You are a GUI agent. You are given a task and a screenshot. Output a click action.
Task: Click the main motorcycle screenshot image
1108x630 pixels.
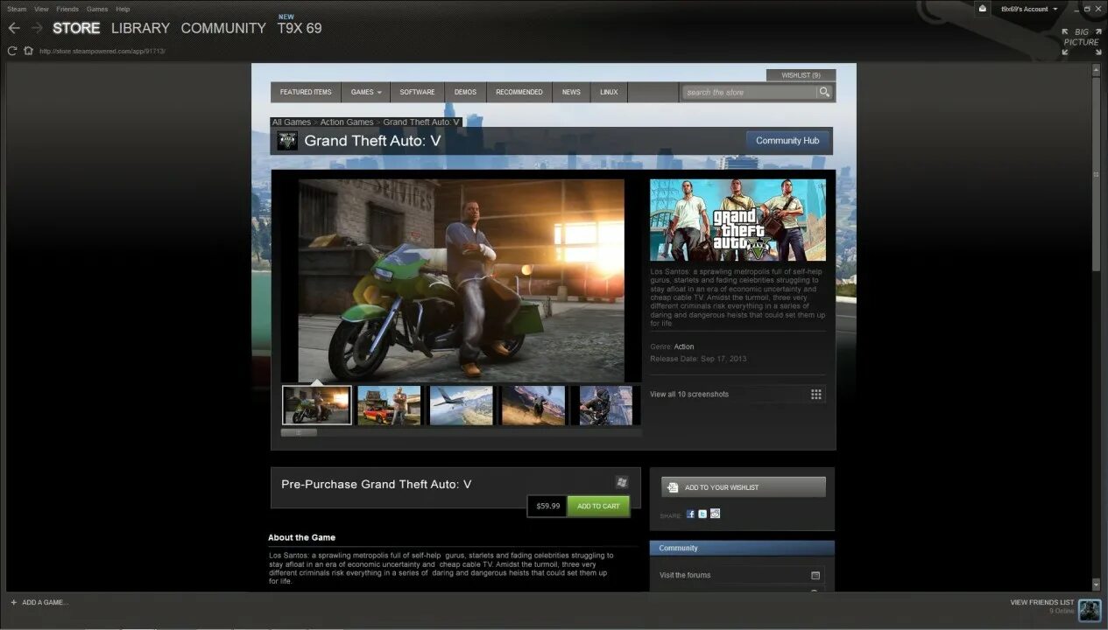(x=462, y=280)
